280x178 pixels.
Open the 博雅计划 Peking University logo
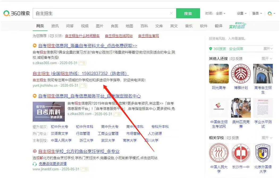(x=241, y=74)
